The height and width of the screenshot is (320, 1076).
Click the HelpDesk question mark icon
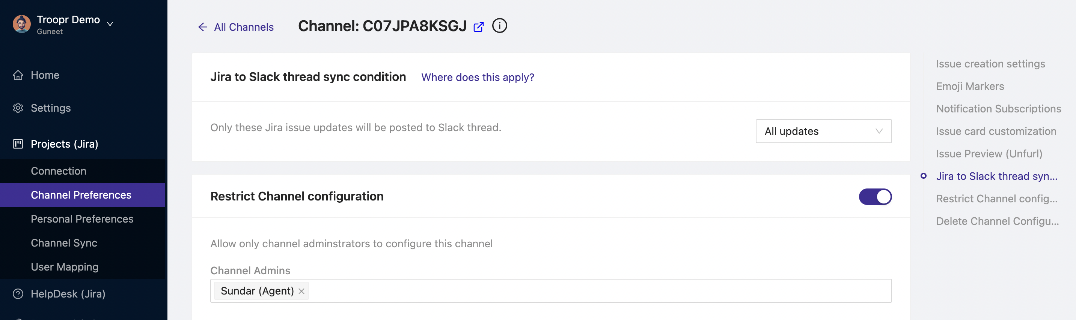click(18, 294)
